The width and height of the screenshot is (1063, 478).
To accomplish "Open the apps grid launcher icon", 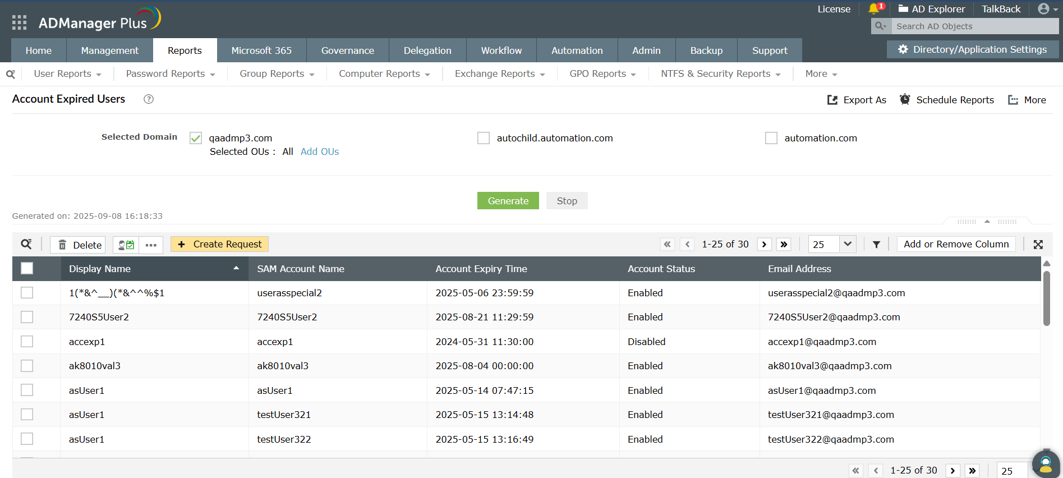I will click(19, 22).
